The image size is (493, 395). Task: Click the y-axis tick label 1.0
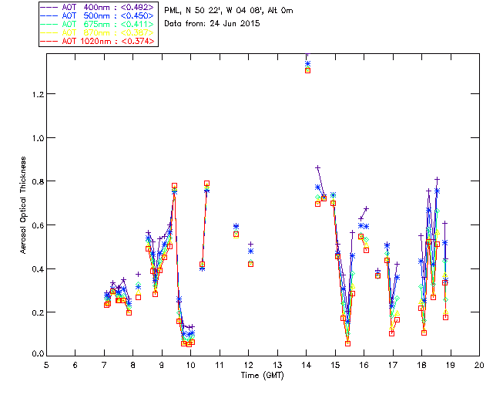click(x=32, y=138)
